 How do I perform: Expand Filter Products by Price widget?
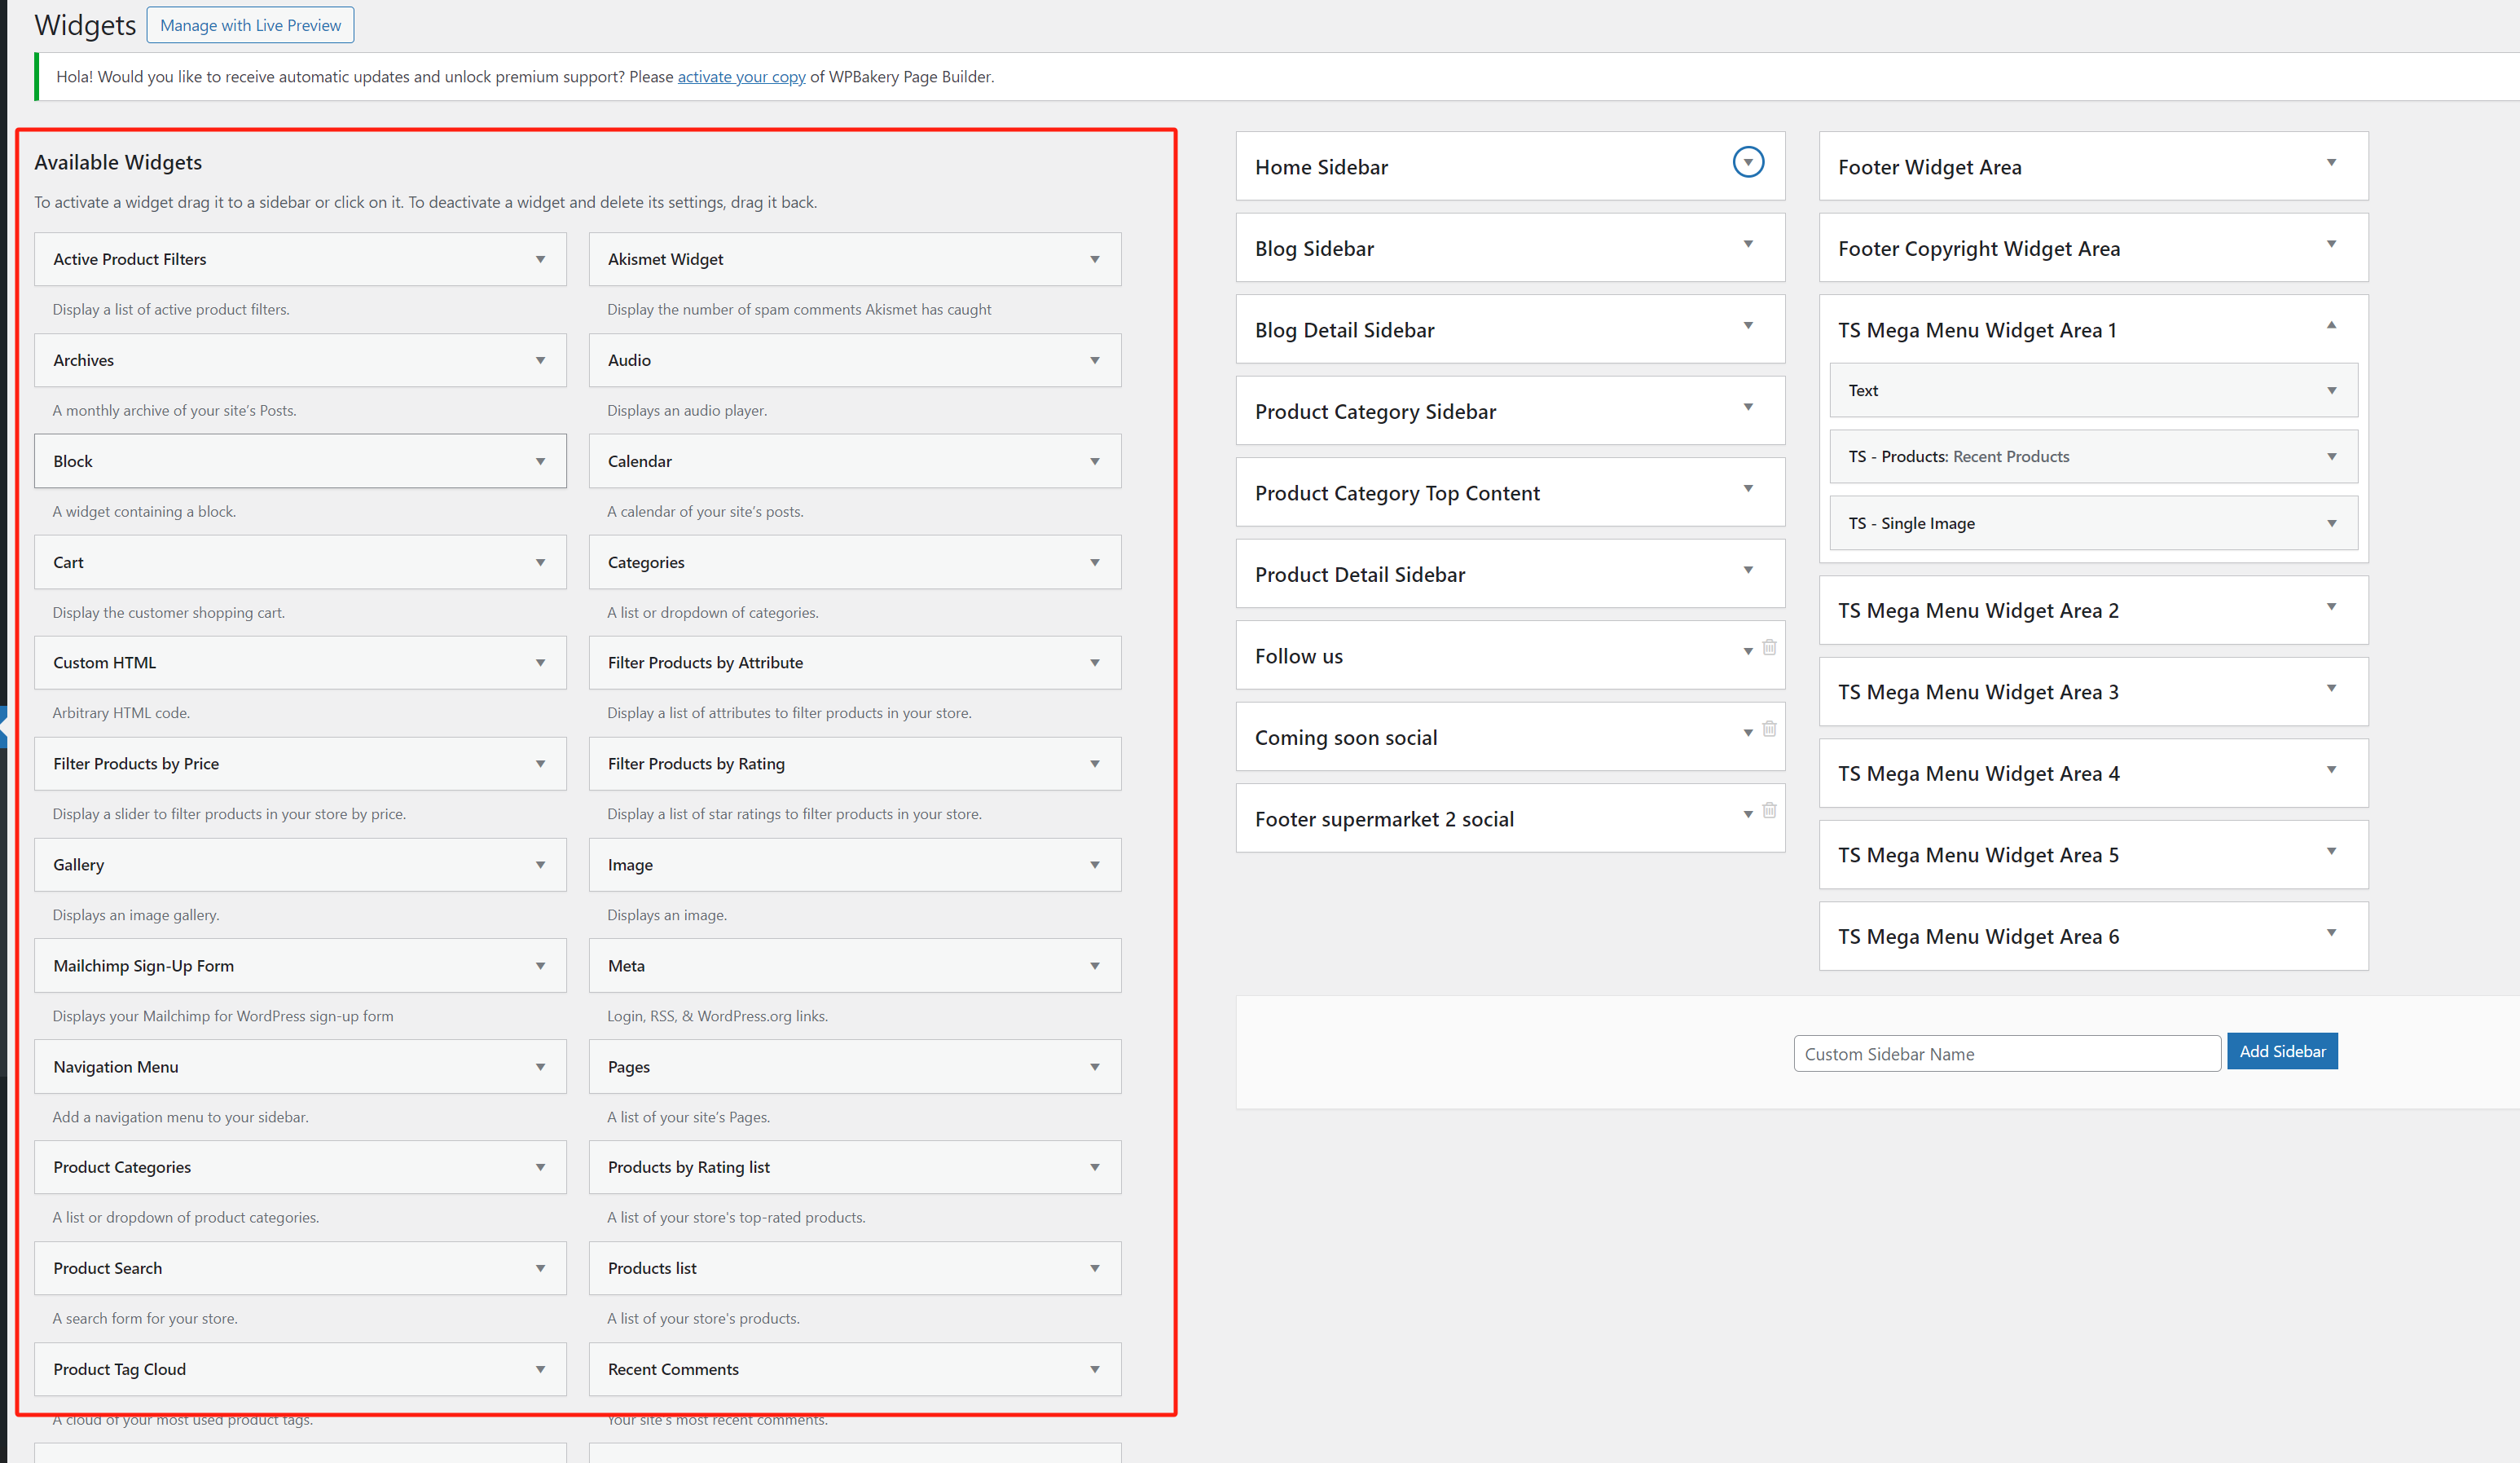[x=540, y=764]
